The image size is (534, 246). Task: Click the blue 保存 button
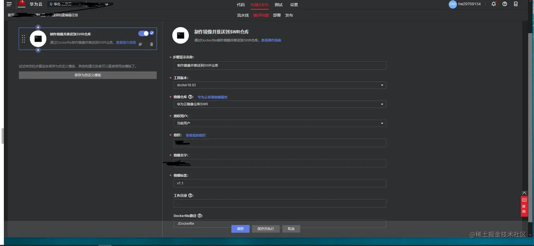click(241, 229)
